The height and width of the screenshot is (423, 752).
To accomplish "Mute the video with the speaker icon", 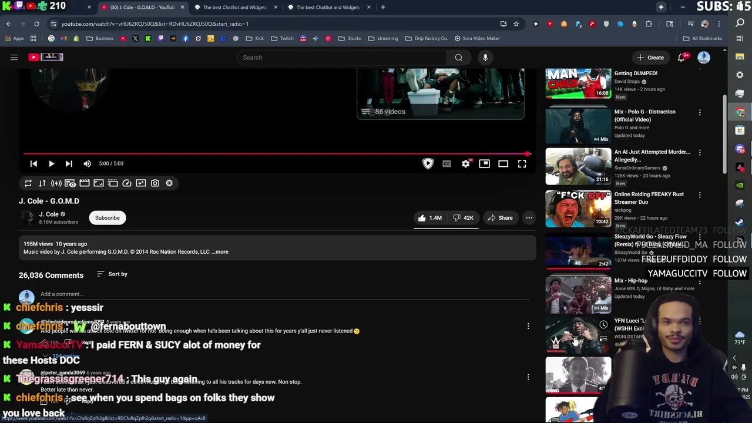I will (87, 164).
